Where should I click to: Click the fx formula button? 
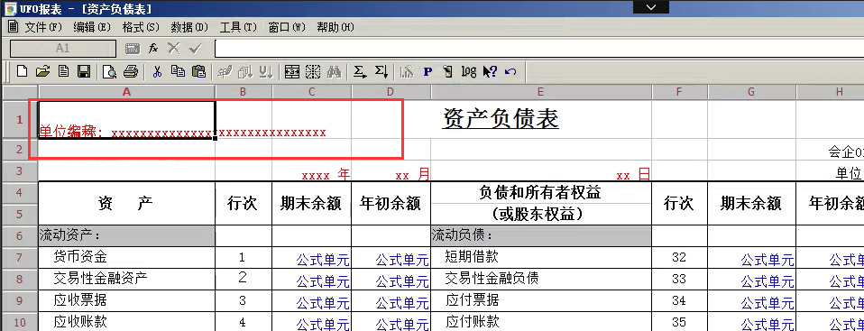(x=153, y=49)
